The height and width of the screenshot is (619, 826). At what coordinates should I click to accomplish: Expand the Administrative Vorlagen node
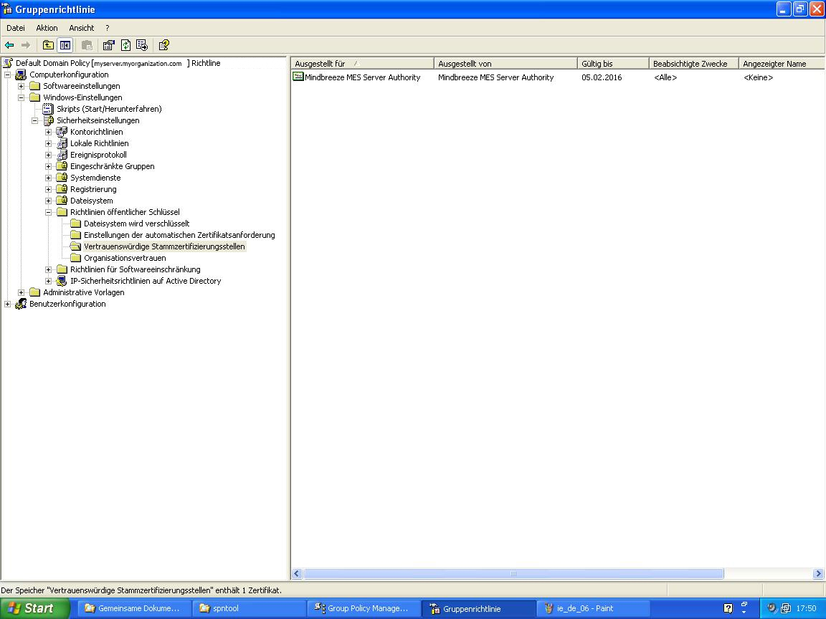[x=22, y=292]
